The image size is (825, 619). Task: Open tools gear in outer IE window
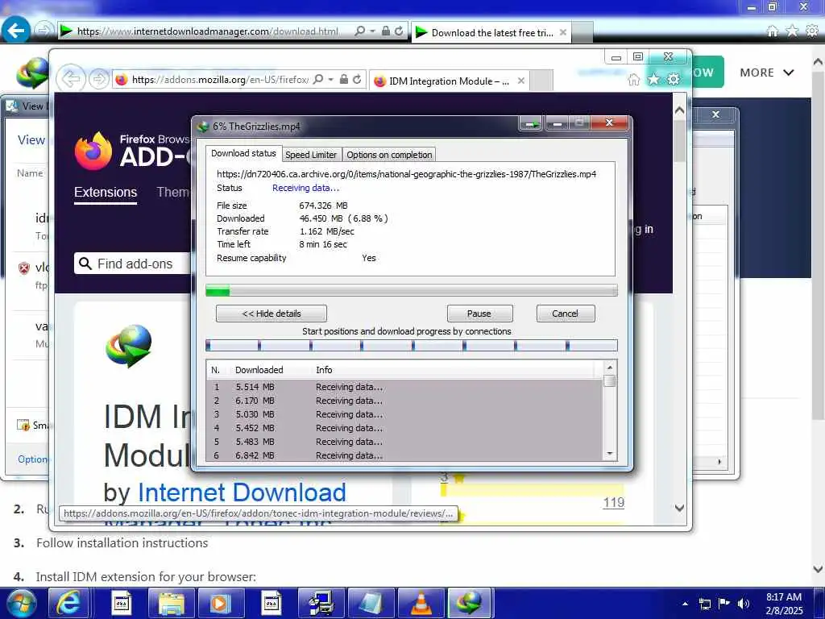[812, 31]
